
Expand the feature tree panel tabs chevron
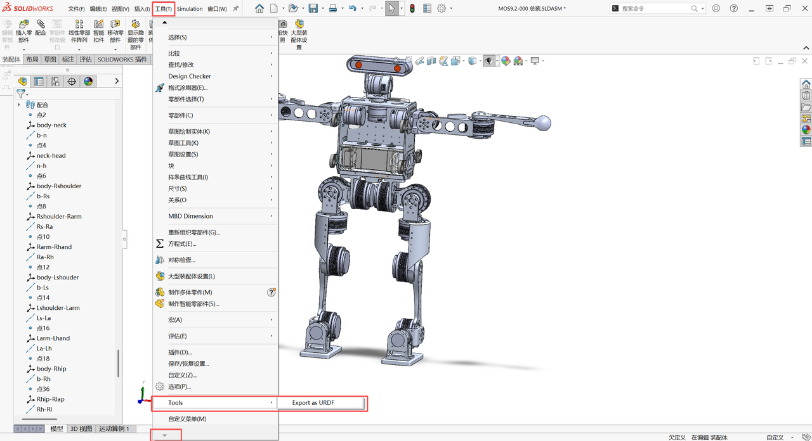(x=117, y=81)
